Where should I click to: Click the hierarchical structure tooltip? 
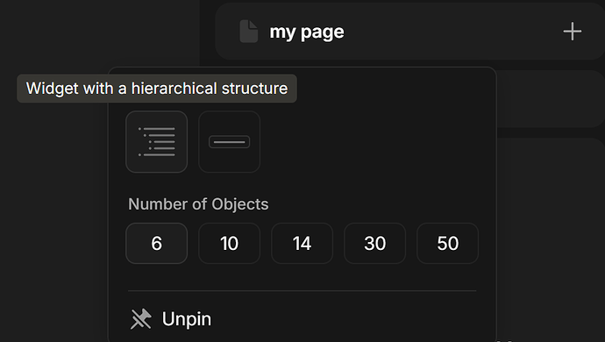[x=157, y=89]
